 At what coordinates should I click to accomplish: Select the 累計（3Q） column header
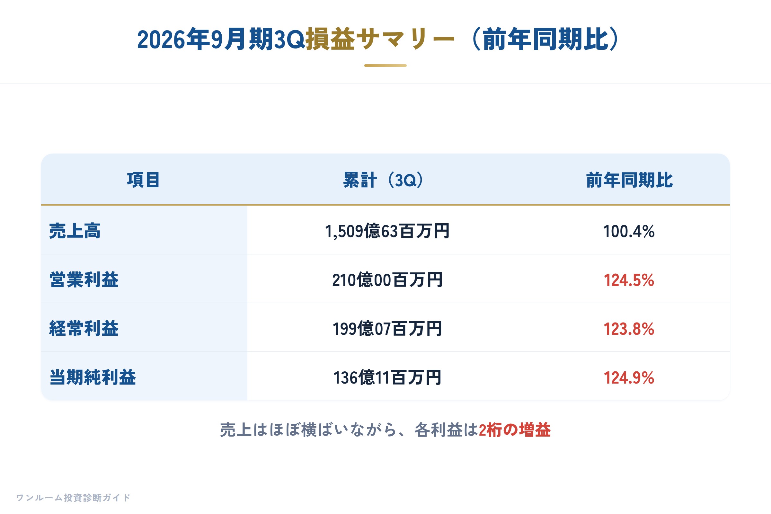383,180
